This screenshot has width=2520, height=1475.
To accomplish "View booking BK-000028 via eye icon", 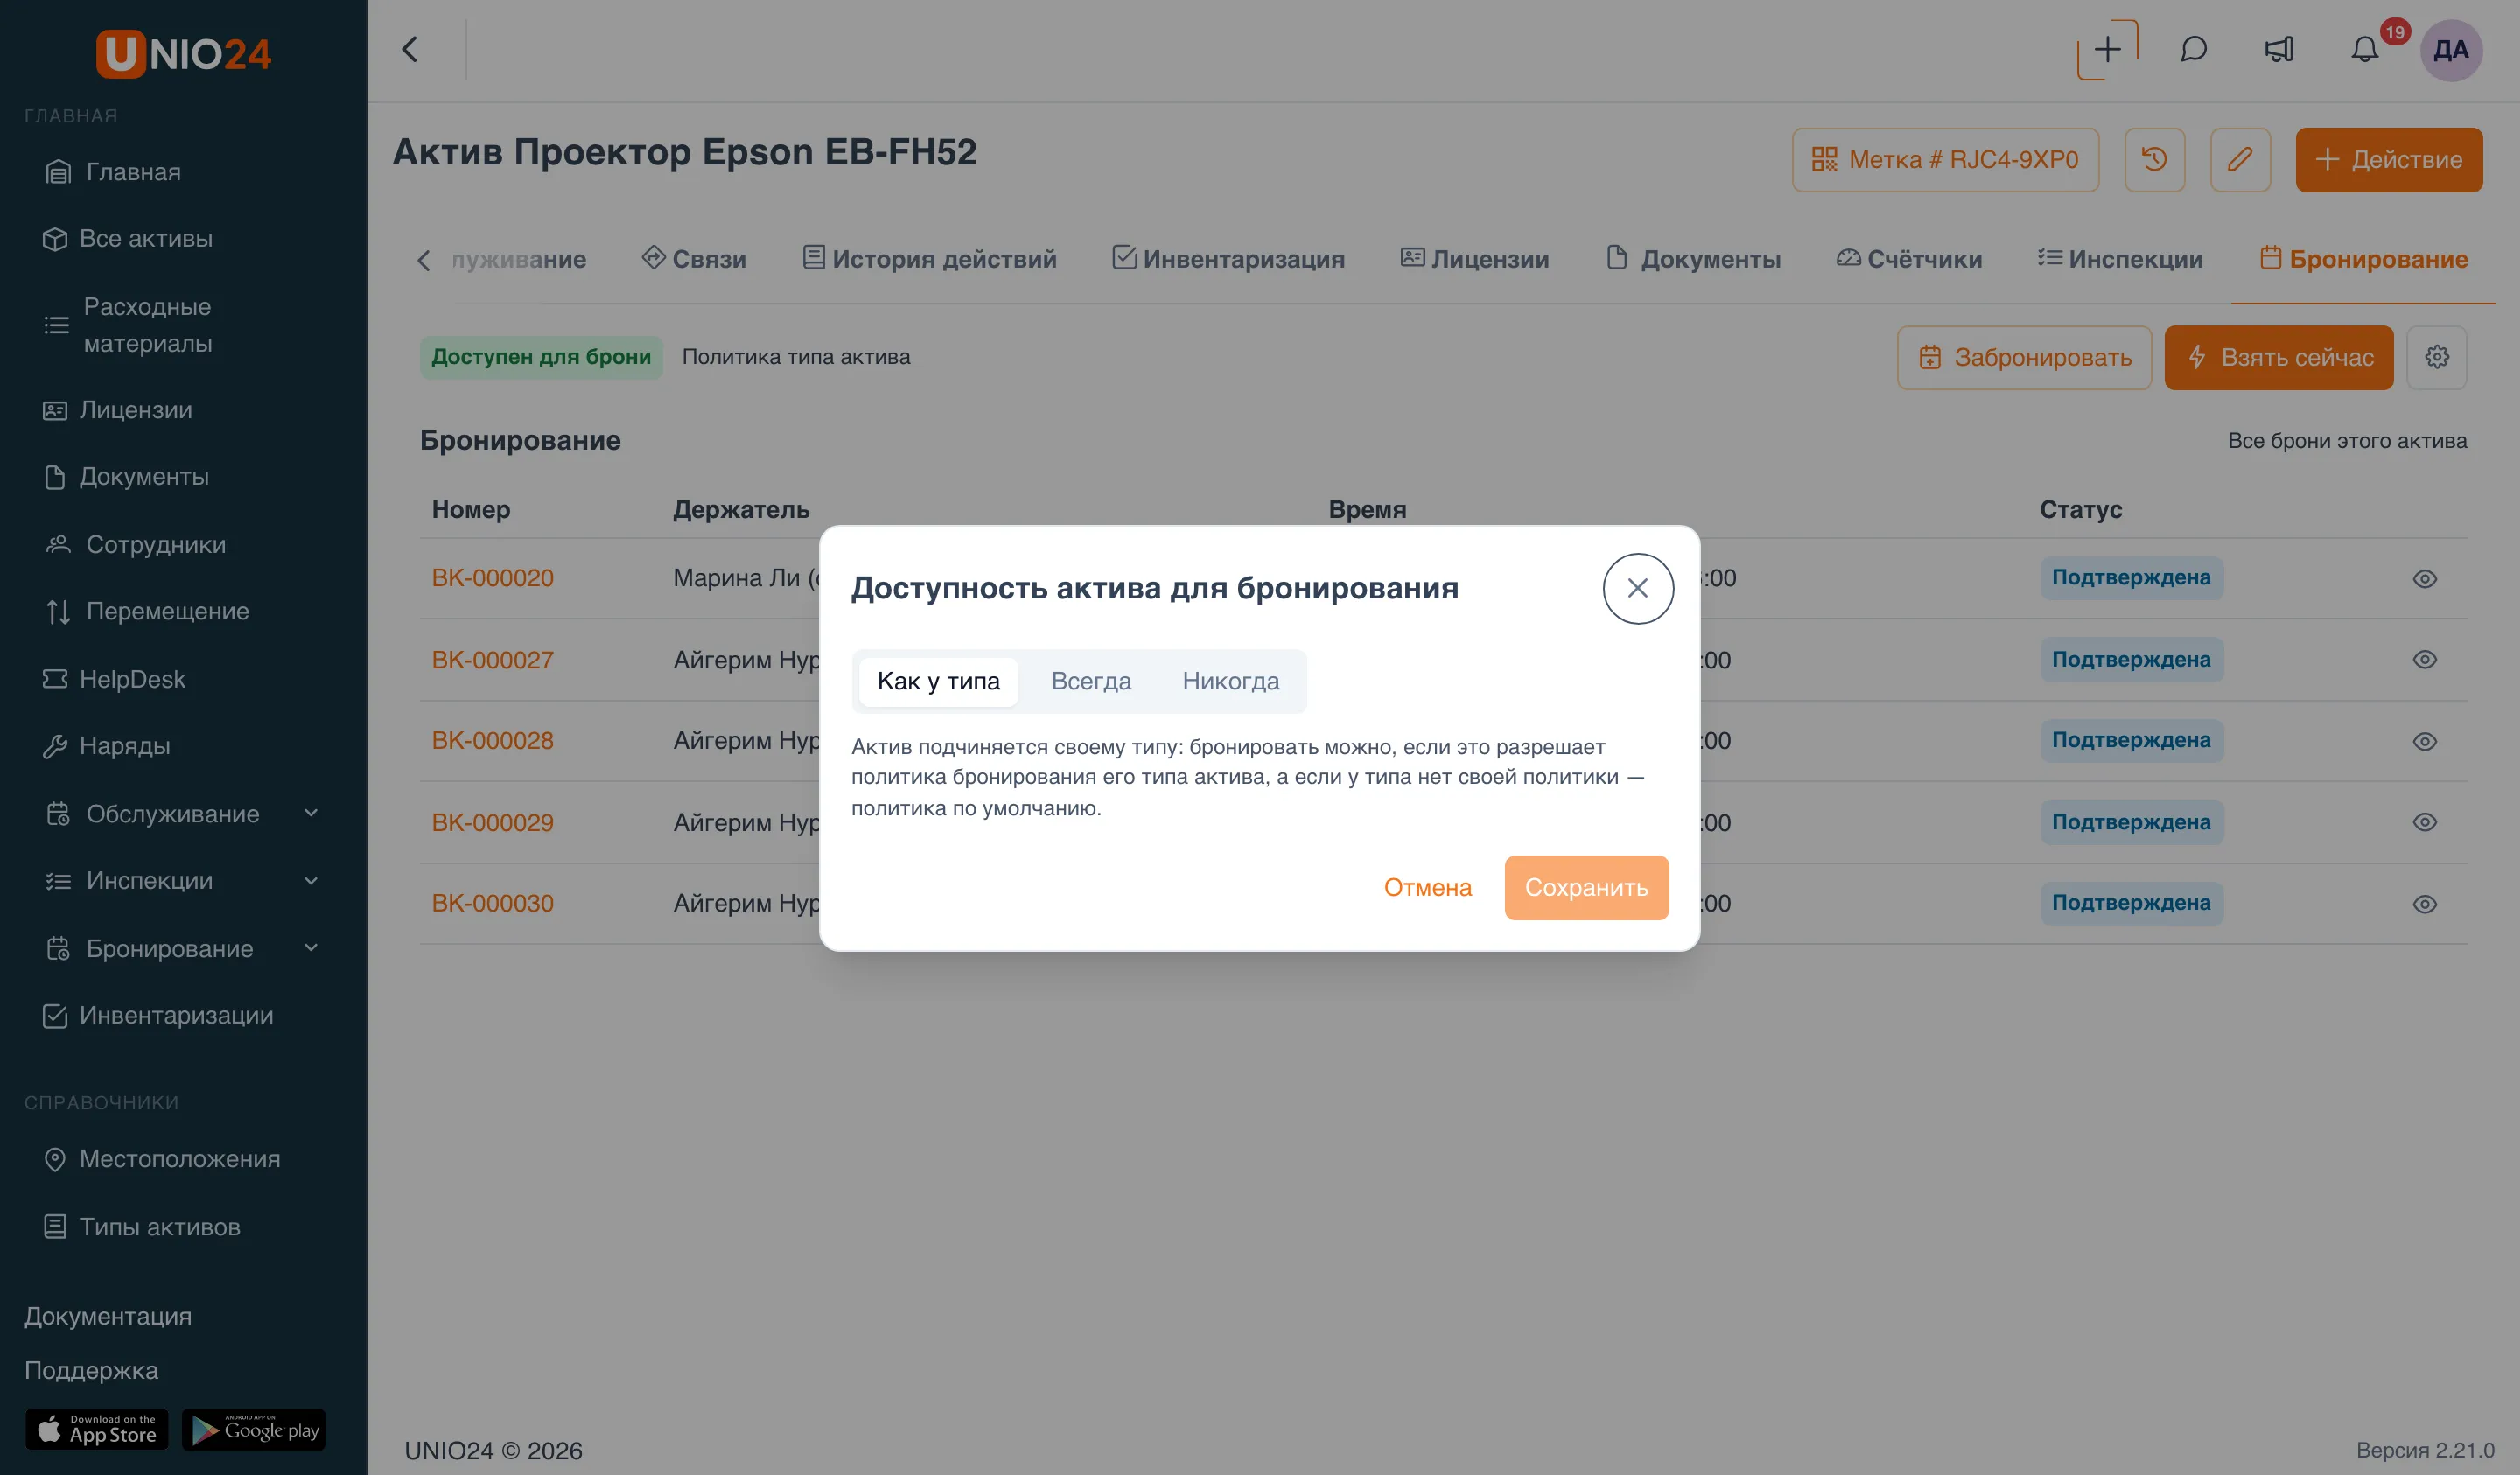I will (2424, 742).
